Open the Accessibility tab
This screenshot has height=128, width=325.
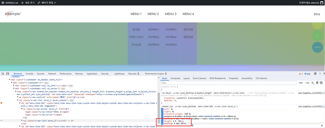[x=247, y=78]
